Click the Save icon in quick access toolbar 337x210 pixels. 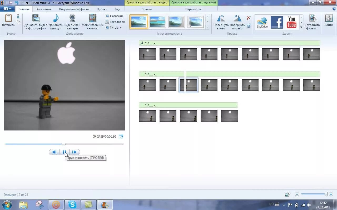pos(11,3)
